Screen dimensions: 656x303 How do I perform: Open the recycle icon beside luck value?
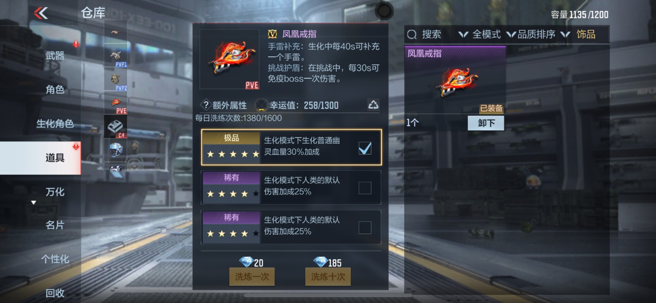pos(373,105)
